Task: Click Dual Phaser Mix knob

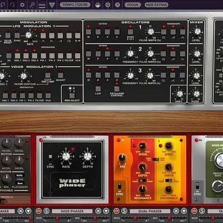Action: pos(122,158)
